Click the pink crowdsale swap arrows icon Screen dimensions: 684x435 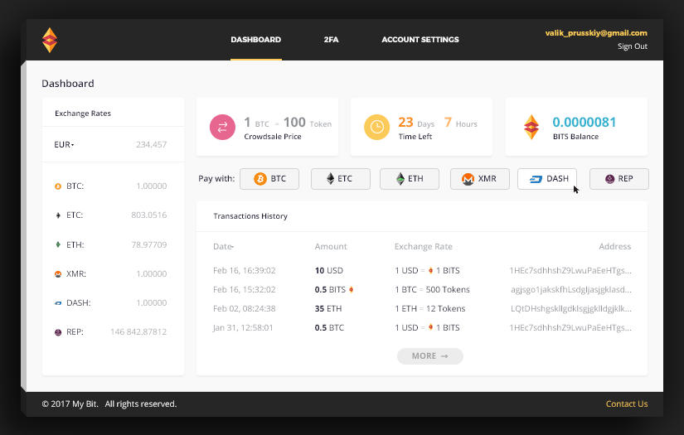[222, 127]
